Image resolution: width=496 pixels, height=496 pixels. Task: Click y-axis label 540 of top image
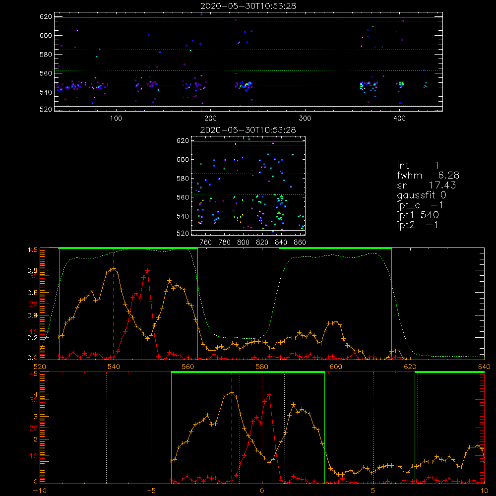coord(46,92)
